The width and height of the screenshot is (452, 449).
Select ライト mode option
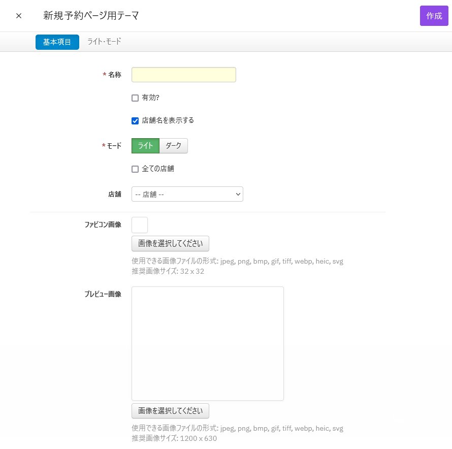tap(145, 146)
